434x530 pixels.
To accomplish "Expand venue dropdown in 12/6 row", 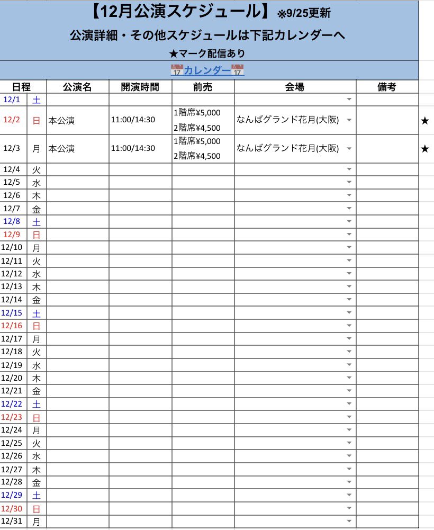I will pyautogui.click(x=349, y=195).
